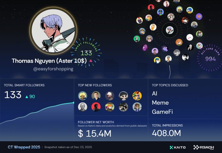Select the white bucket hat follower avatar
The image size is (222, 153).
point(110,96)
